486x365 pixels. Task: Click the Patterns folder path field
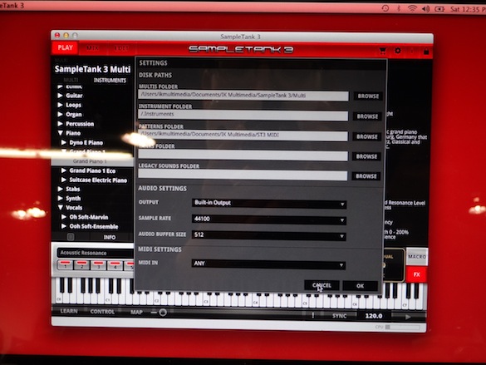[x=243, y=136]
